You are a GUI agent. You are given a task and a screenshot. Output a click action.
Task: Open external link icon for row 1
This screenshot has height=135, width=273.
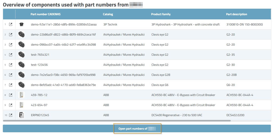click(x=11, y=25)
